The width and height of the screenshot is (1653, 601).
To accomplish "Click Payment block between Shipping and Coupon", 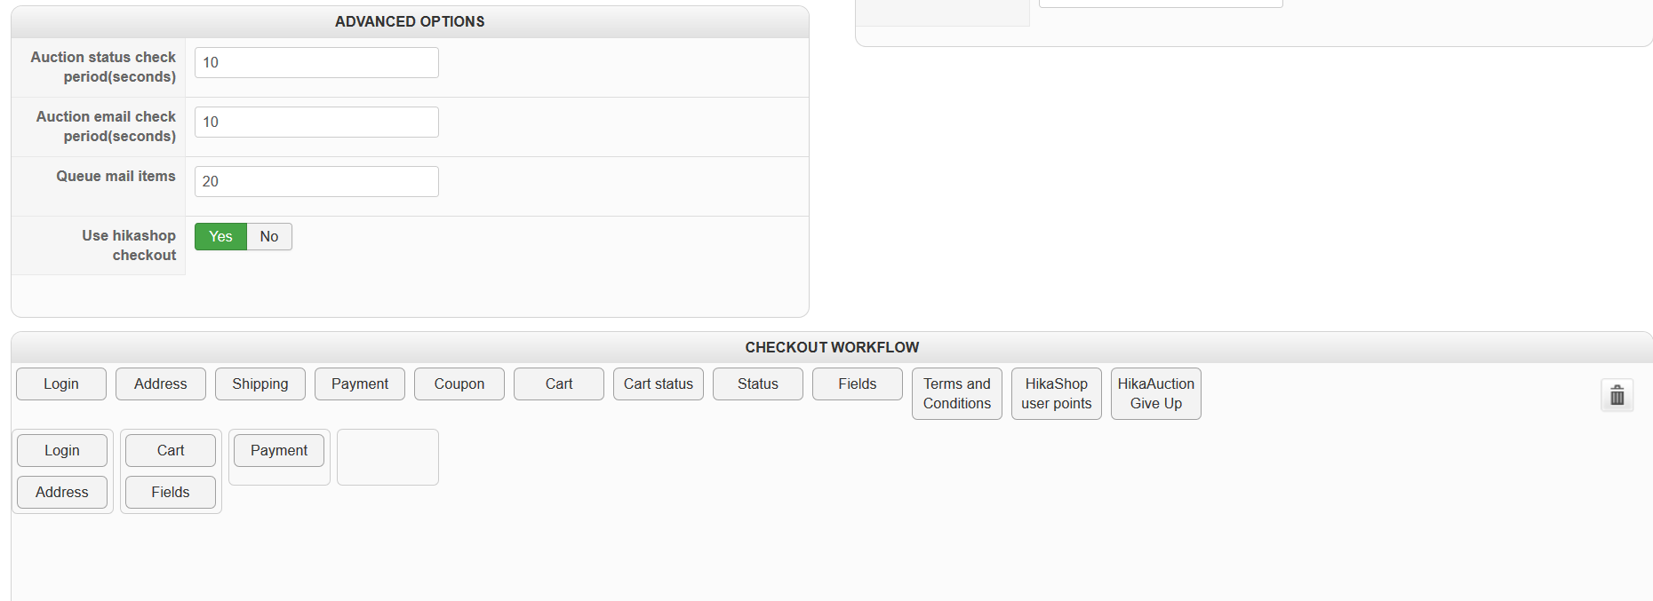I will click(x=360, y=384).
